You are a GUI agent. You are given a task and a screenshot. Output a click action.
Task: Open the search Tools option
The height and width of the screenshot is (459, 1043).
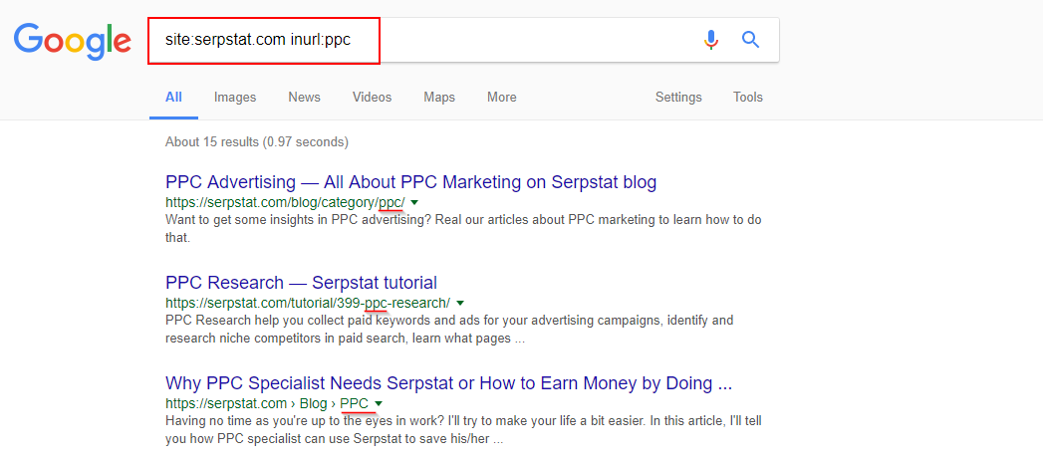(748, 98)
